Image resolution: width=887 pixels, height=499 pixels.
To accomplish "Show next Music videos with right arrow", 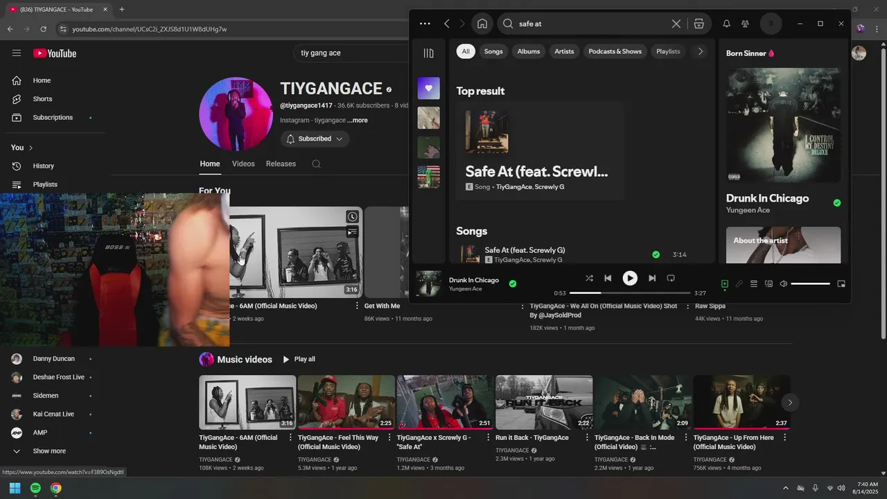I will coord(789,402).
